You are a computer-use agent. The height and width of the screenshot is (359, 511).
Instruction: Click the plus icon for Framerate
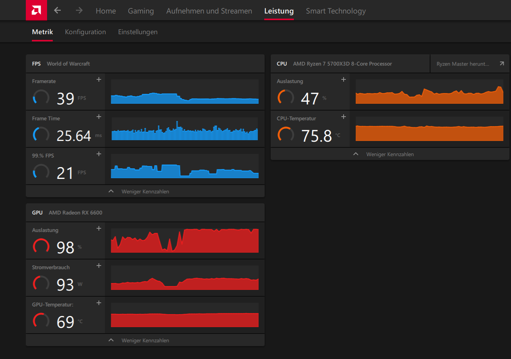99,79
